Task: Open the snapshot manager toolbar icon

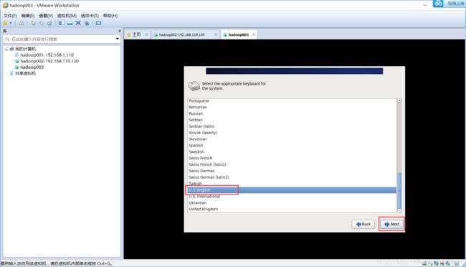Action: click(49, 23)
